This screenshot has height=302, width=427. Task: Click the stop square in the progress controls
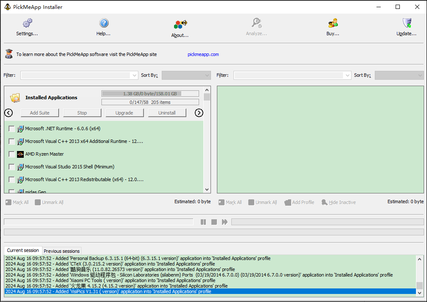[214, 222]
